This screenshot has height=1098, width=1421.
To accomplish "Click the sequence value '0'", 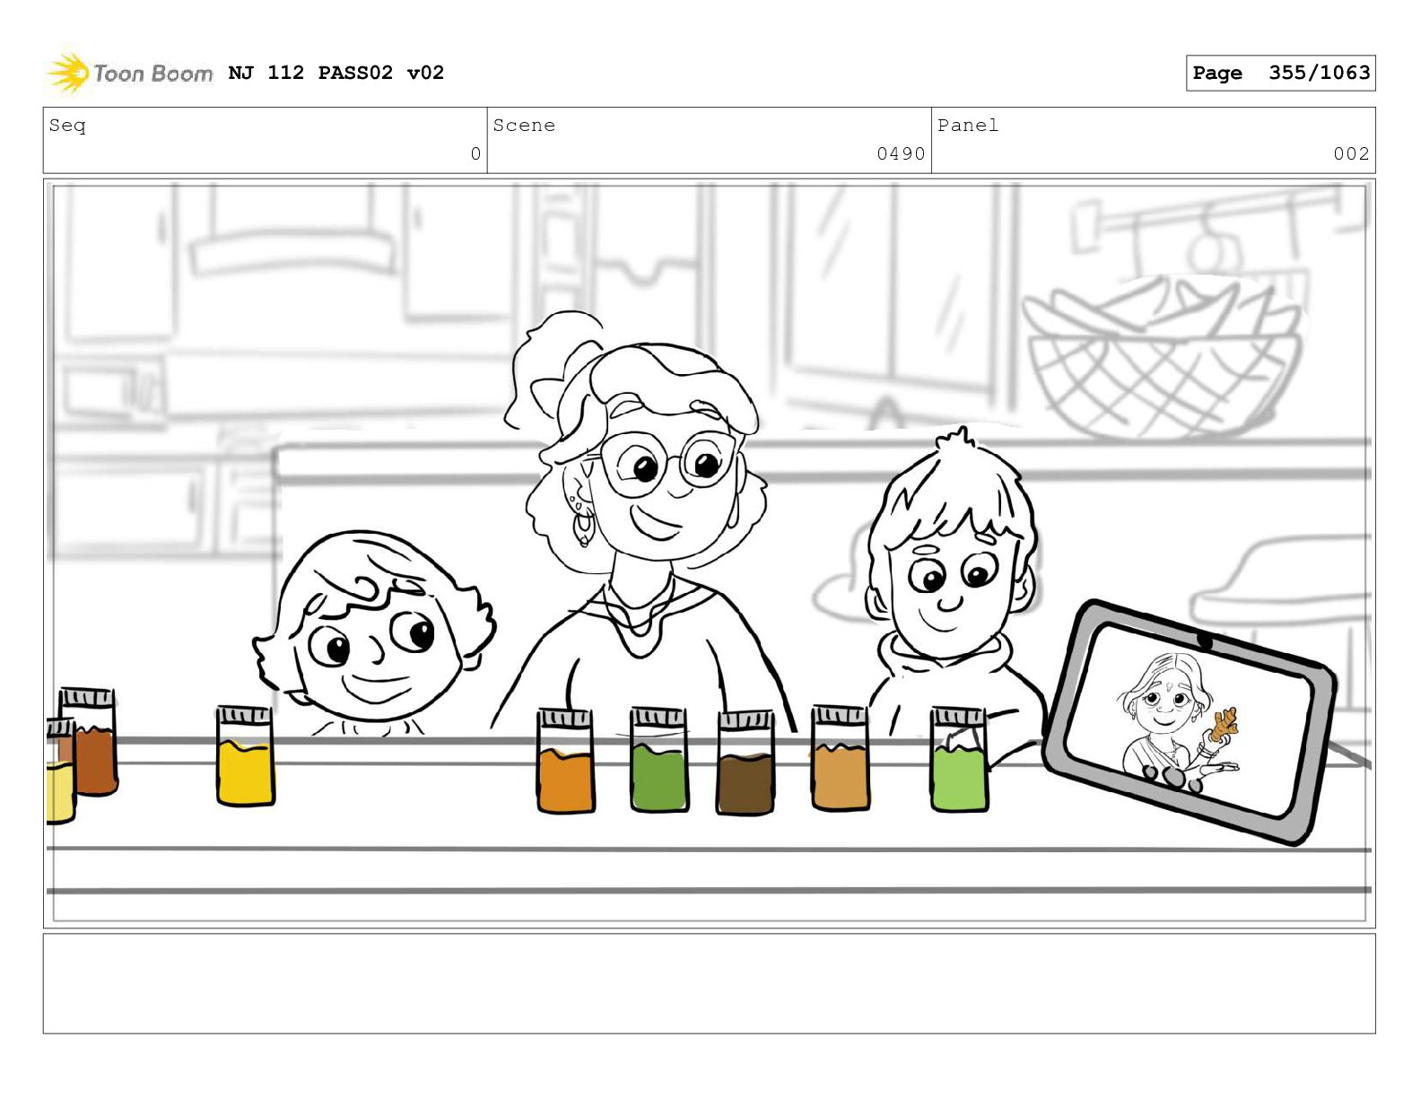I will tap(475, 154).
